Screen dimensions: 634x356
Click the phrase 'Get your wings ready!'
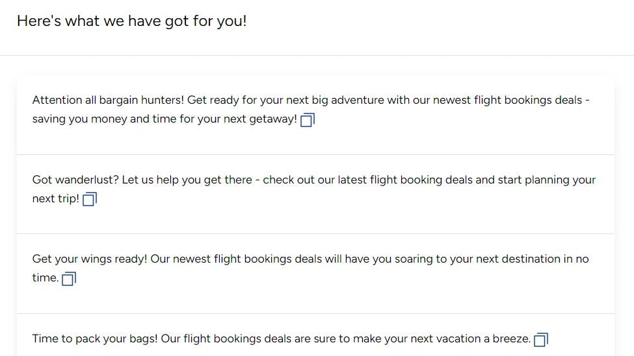point(90,259)
